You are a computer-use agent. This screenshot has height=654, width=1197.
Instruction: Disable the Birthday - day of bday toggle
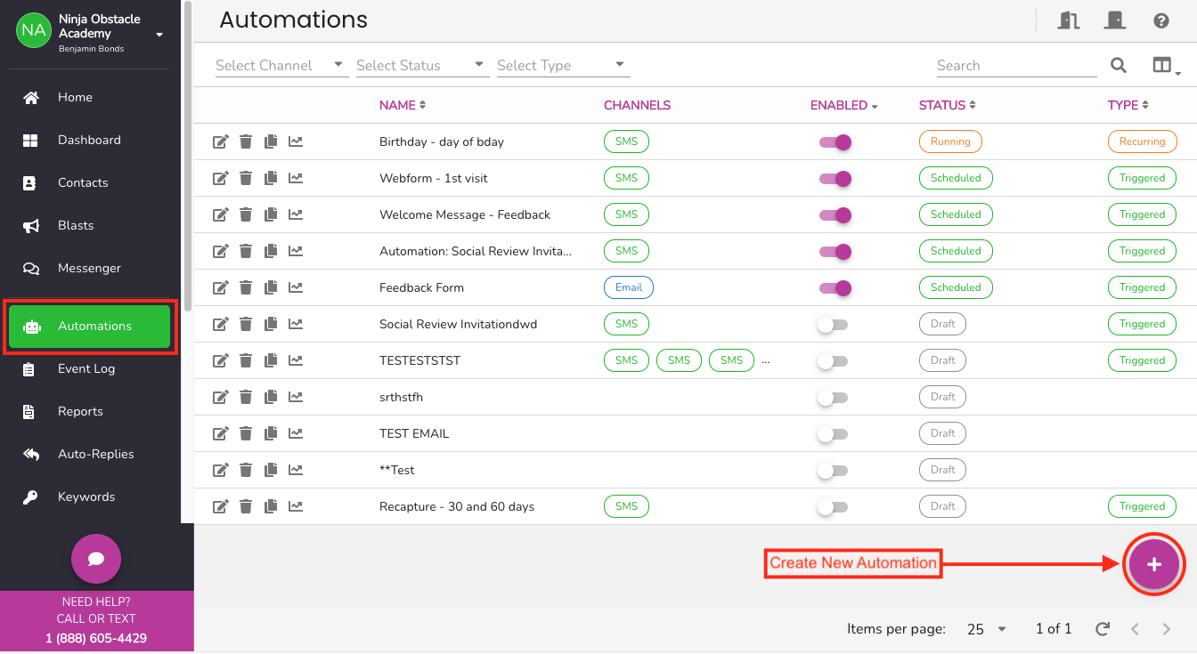pos(835,141)
